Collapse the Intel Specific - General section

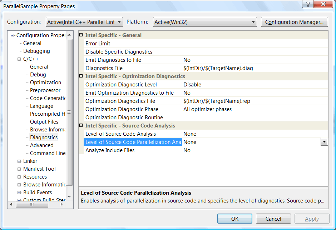click(x=81, y=35)
